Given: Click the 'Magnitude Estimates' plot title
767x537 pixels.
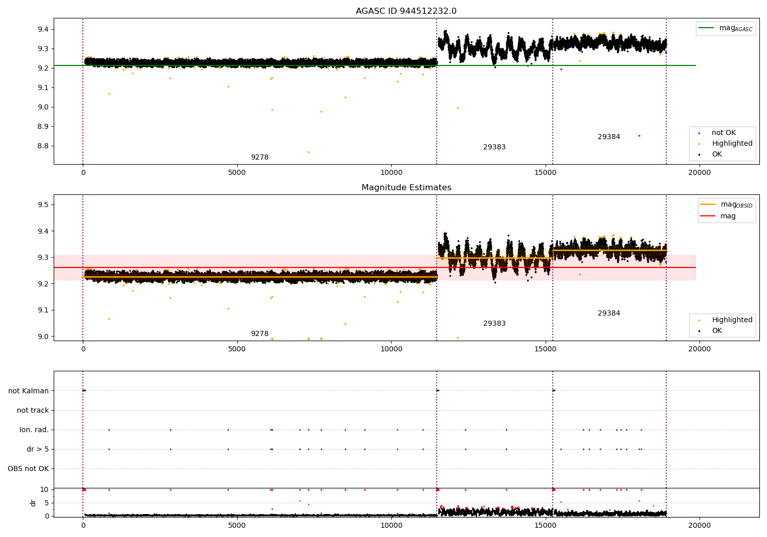Looking at the screenshot, I should [x=406, y=188].
